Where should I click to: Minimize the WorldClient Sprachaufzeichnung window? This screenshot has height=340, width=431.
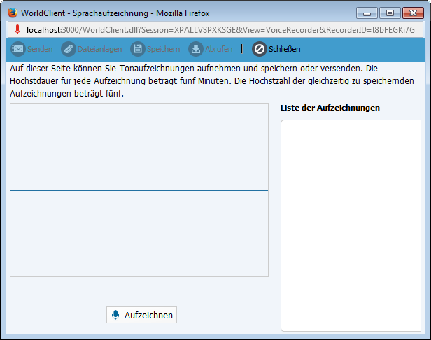click(368, 13)
